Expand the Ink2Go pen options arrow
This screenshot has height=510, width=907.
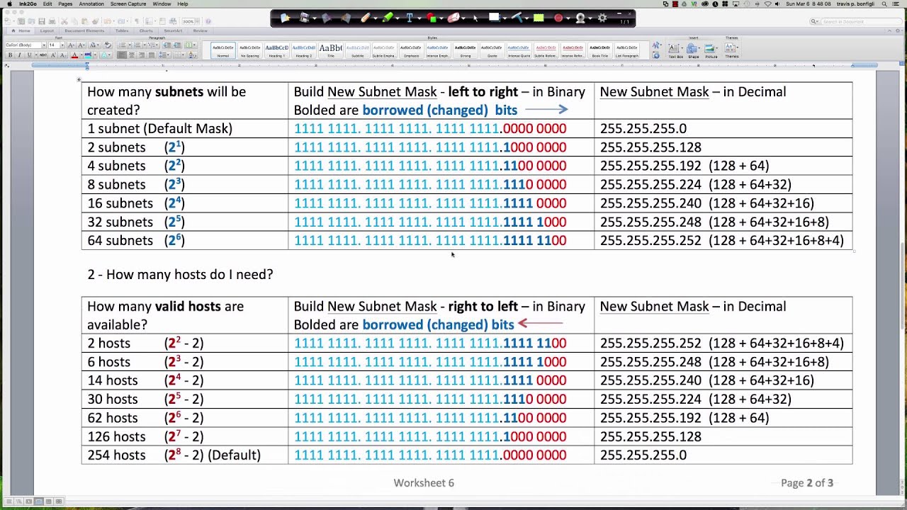point(376,18)
